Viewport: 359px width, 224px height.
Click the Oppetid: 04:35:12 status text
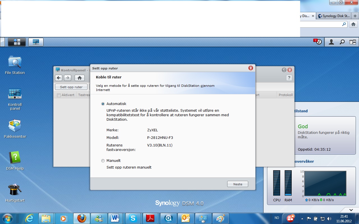[x=314, y=150]
